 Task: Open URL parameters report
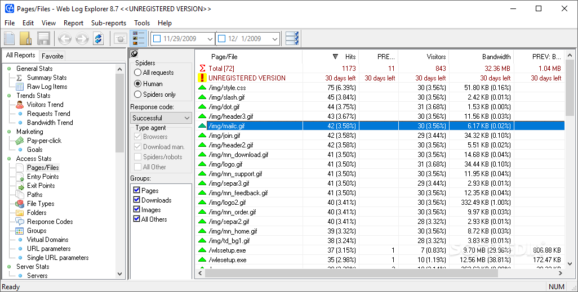tap(48, 249)
